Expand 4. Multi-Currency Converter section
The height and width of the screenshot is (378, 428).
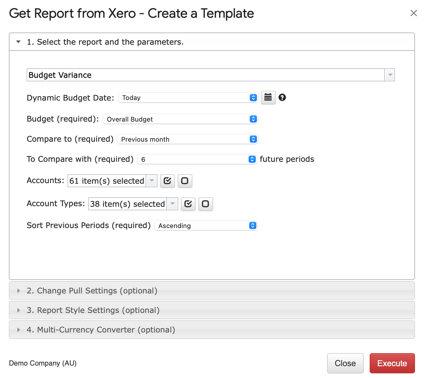pos(212,329)
